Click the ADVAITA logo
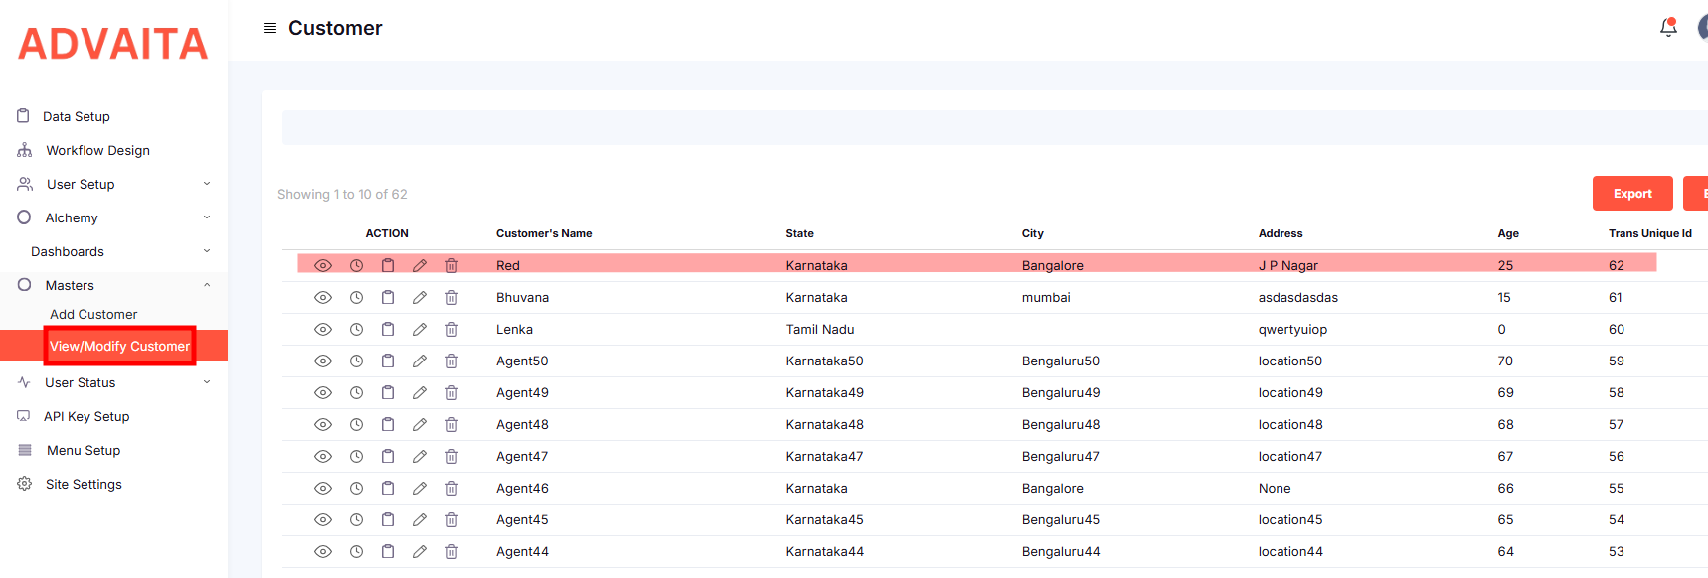Image resolution: width=1708 pixels, height=578 pixels. pyautogui.click(x=113, y=44)
